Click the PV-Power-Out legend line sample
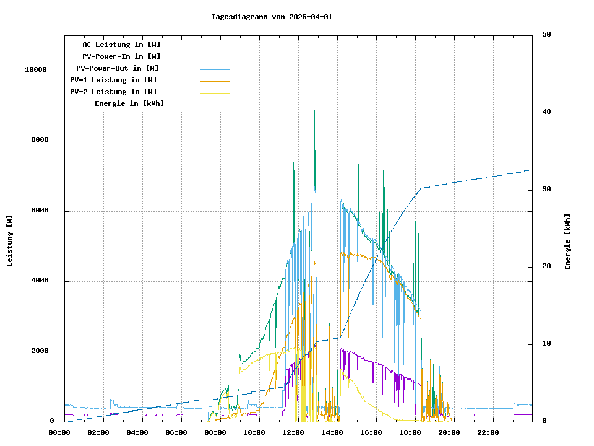Image resolution: width=594 pixels, height=446 pixels. coord(215,69)
